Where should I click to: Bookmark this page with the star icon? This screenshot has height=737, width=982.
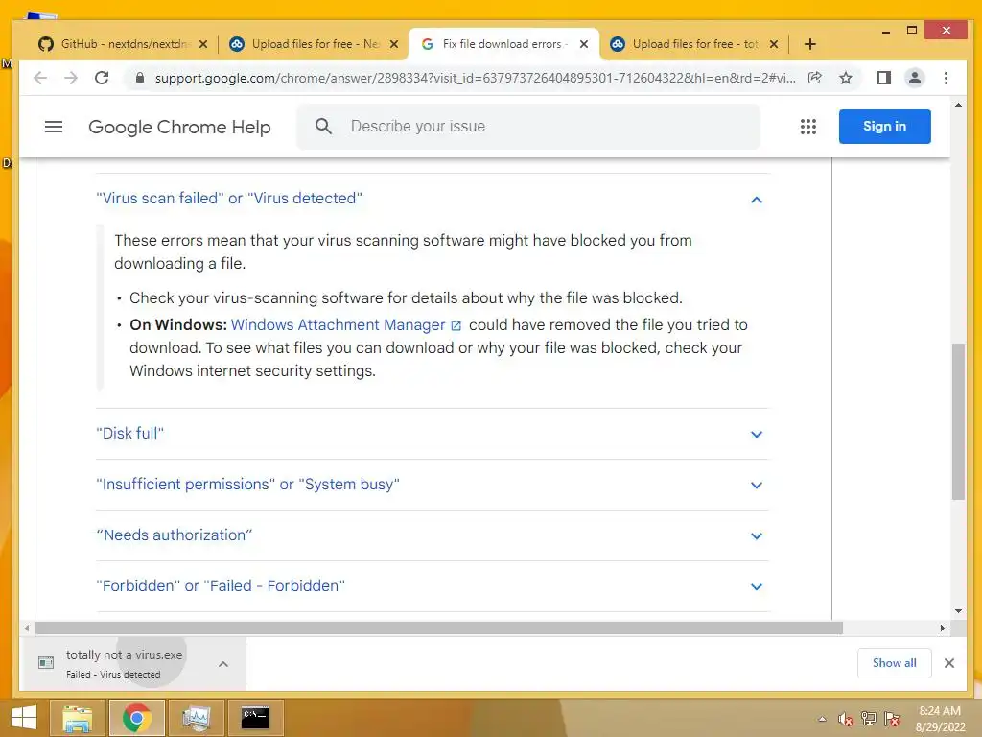[x=846, y=78]
